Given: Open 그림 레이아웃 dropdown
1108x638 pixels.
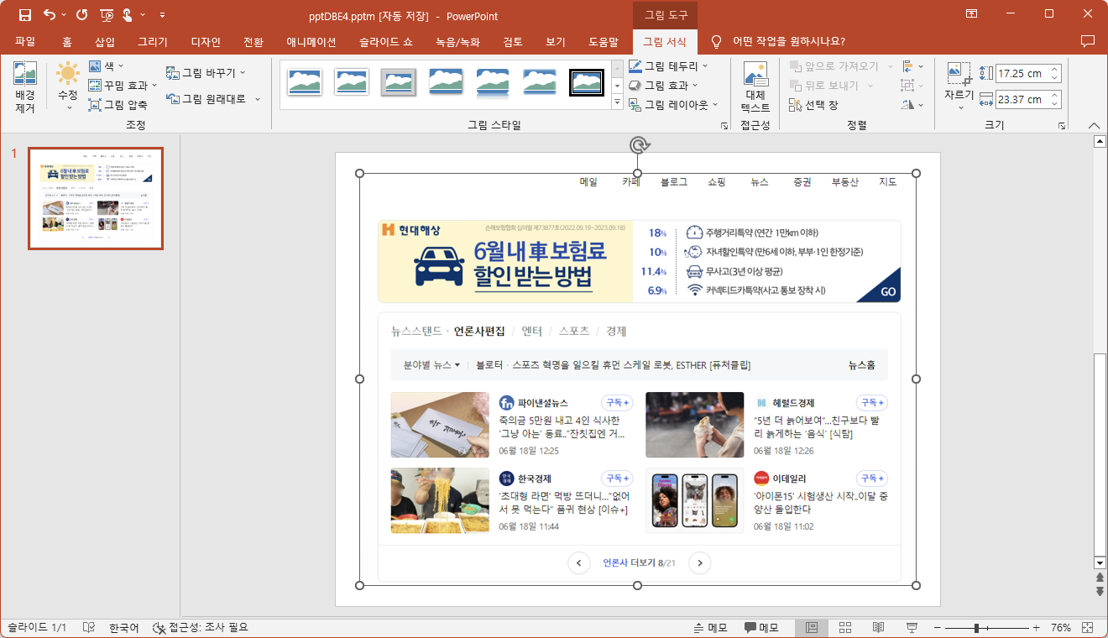Looking at the screenshot, I should click(674, 105).
